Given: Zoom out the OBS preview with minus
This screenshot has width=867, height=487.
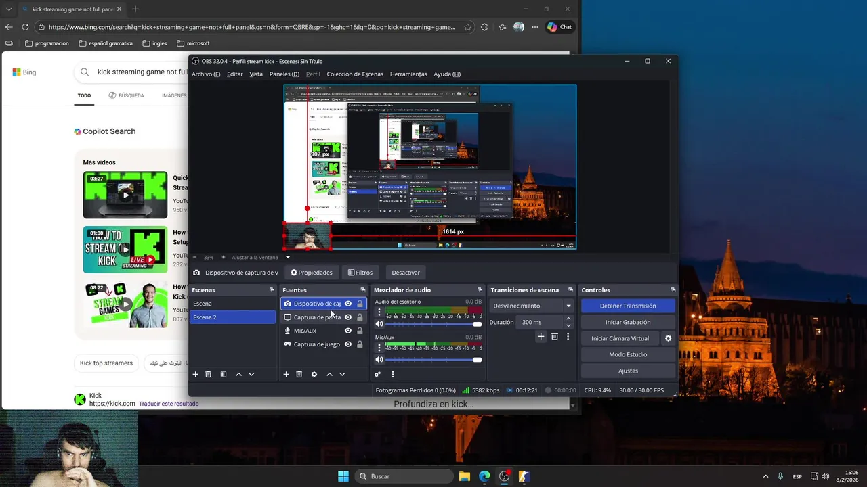Looking at the screenshot, I should tap(195, 257).
